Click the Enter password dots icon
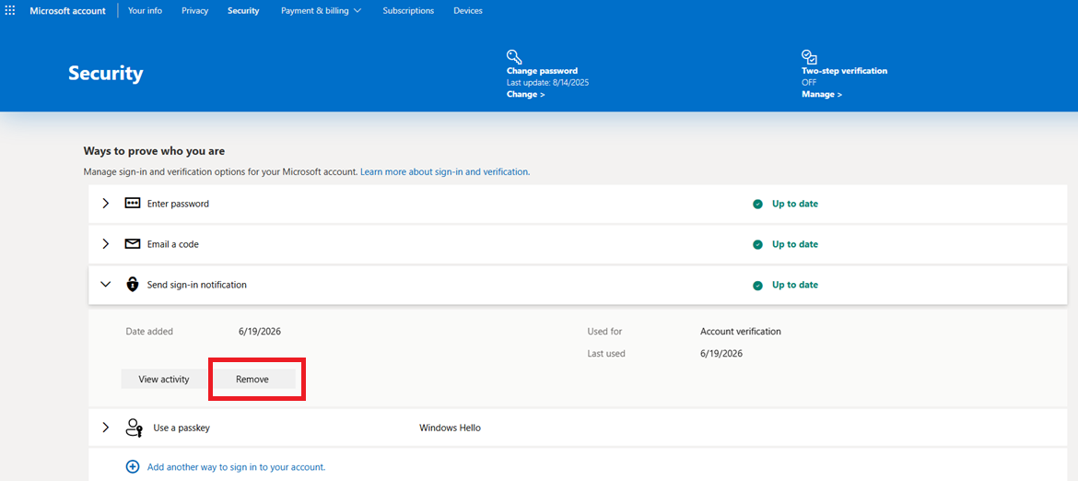Image resolution: width=1078 pixels, height=481 pixels. [x=132, y=204]
